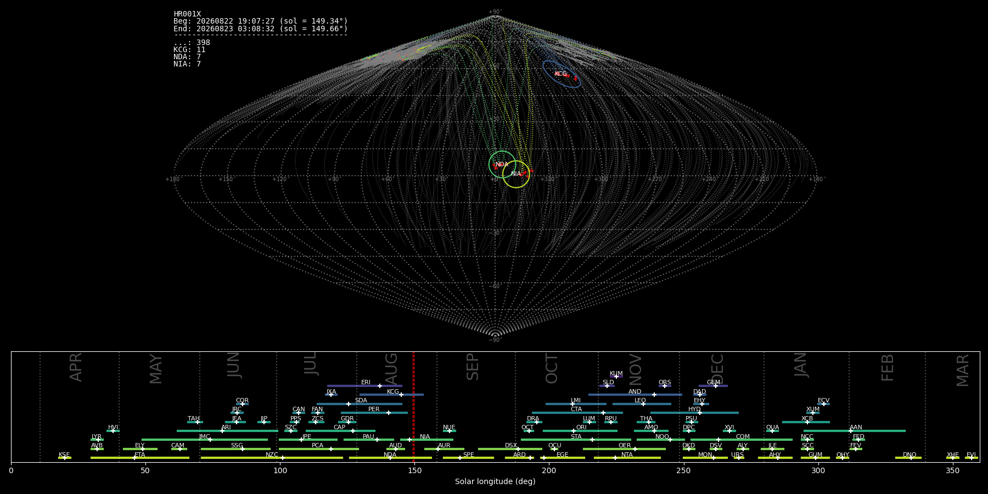Click the KCG: 11 count in legend

(x=189, y=50)
